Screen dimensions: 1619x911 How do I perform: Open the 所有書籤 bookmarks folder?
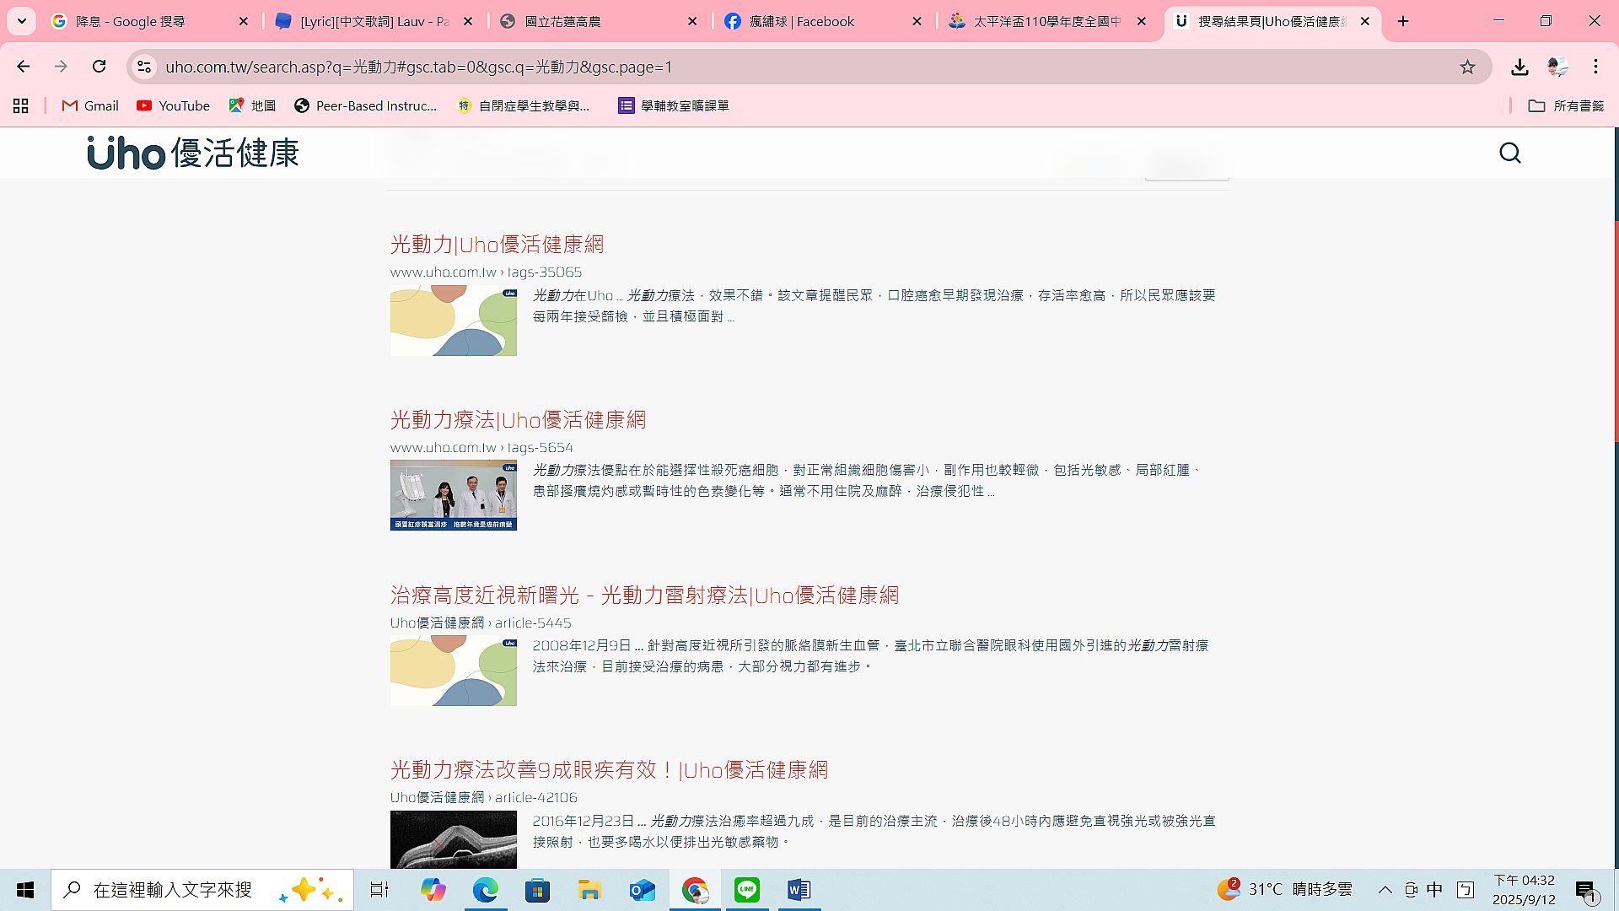[1566, 105]
